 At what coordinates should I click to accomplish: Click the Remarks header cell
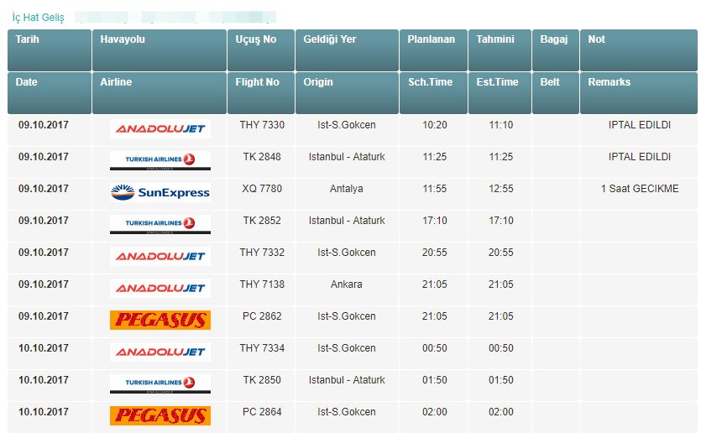click(x=638, y=93)
